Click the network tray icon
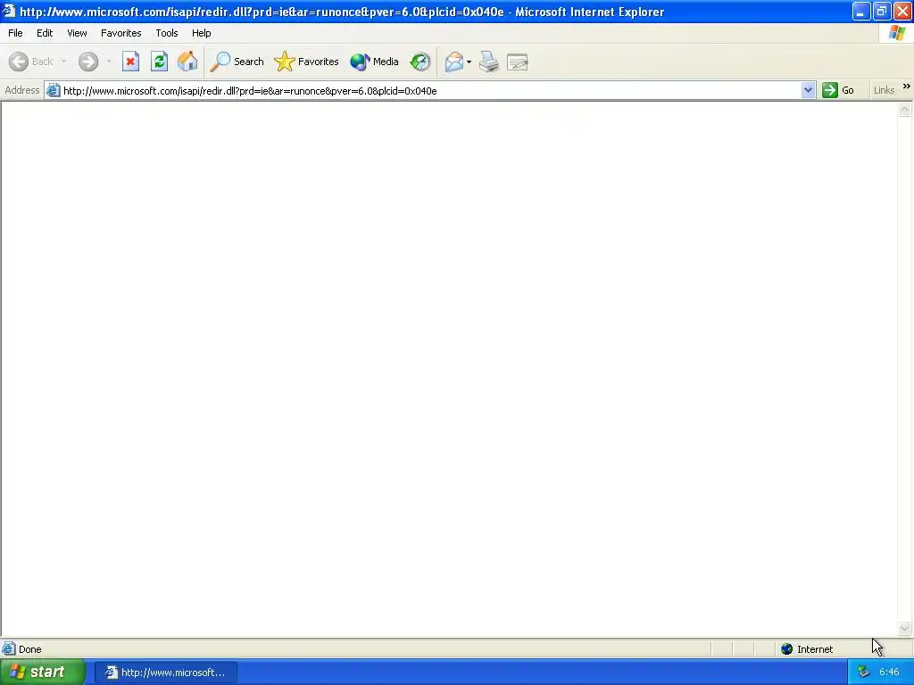Screen dimensions: 914x685 pyautogui.click(x=863, y=673)
